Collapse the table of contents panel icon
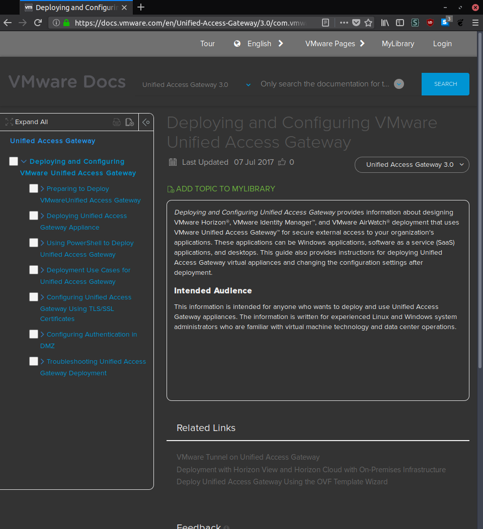This screenshot has height=529, width=483. click(x=146, y=122)
